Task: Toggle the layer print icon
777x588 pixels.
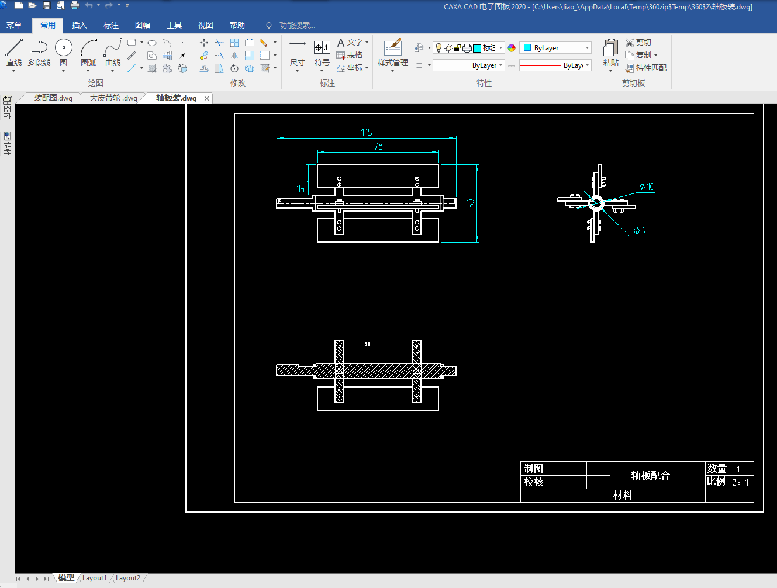Action: [x=467, y=48]
